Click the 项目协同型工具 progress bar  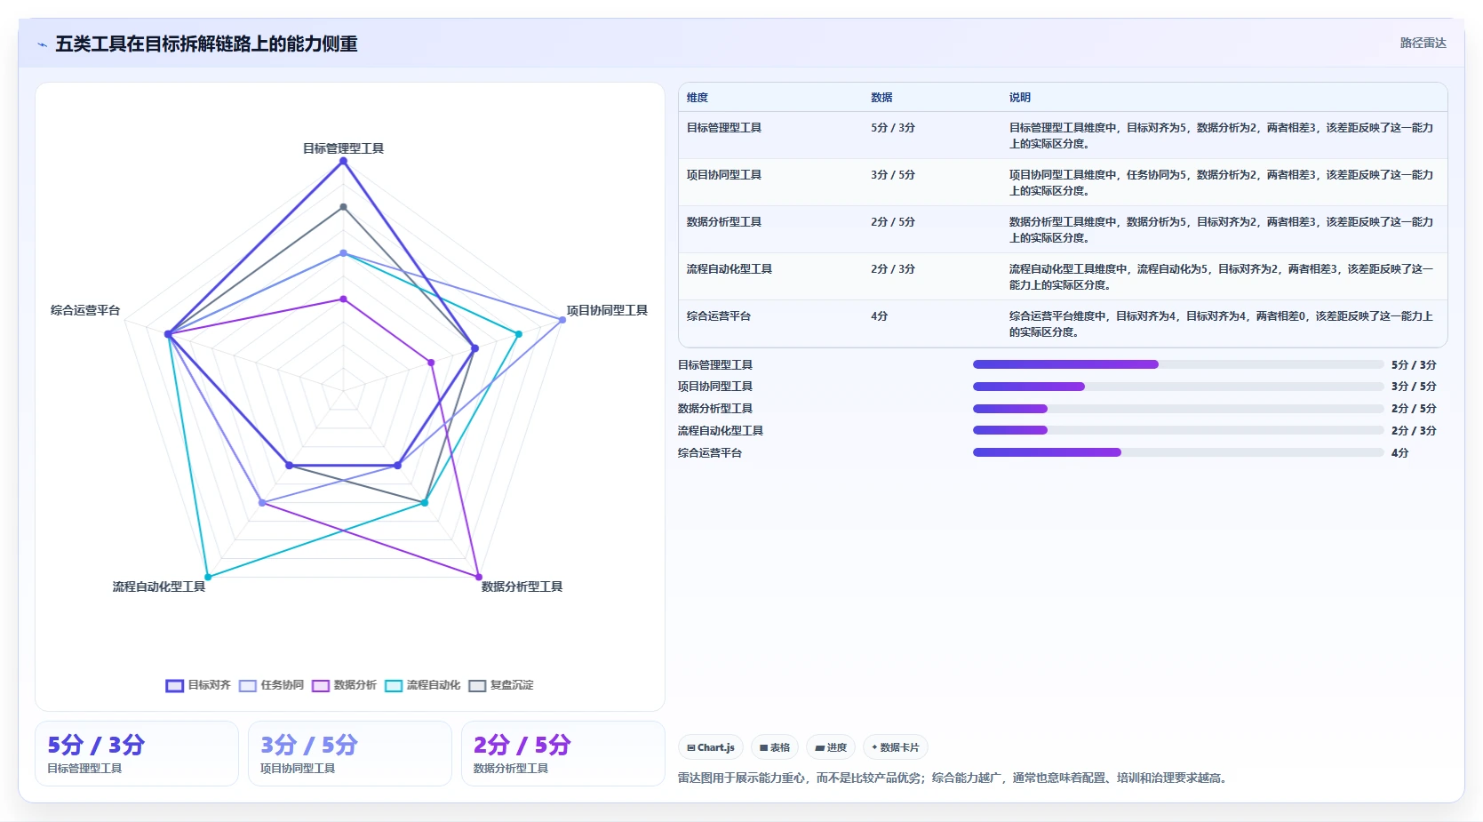1178,387
